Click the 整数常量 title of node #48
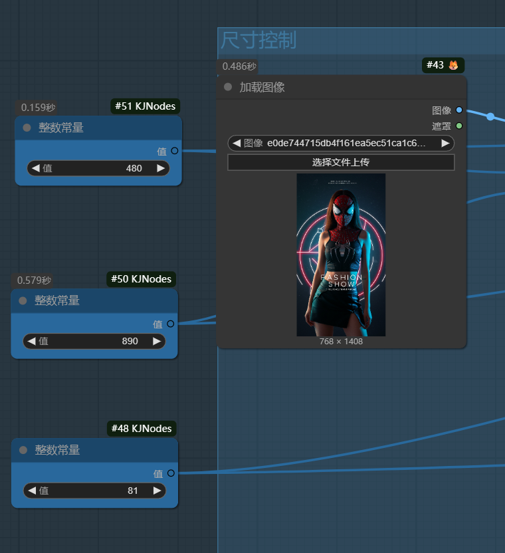505x553 pixels. pos(58,450)
